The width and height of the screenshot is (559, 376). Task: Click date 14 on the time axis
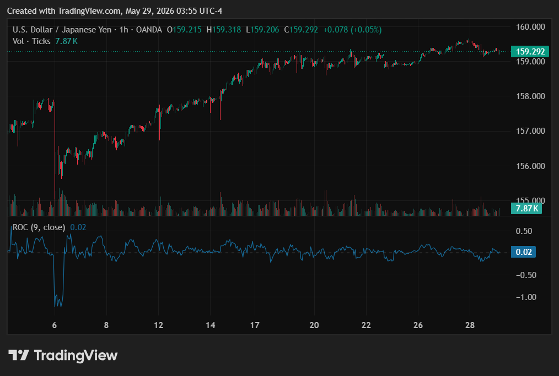[x=211, y=325]
